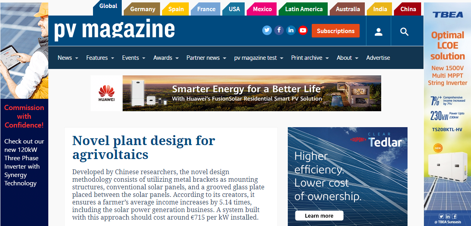Click the user account icon
The height and width of the screenshot is (226, 471).
378,31
